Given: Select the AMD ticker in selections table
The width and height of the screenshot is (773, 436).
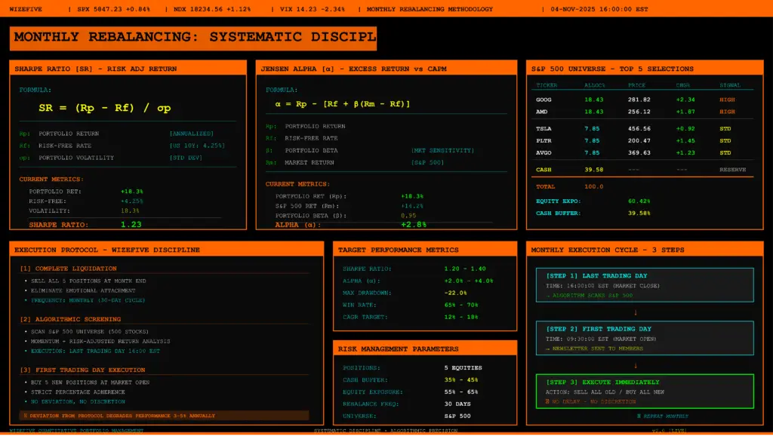Looking at the screenshot, I should tap(542, 112).
